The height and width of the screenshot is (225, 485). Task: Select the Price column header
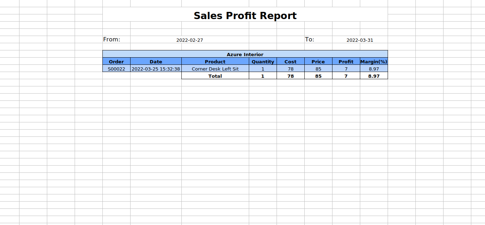coord(318,62)
